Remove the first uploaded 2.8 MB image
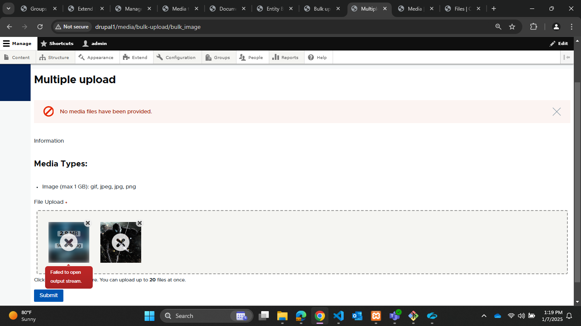 [88, 223]
